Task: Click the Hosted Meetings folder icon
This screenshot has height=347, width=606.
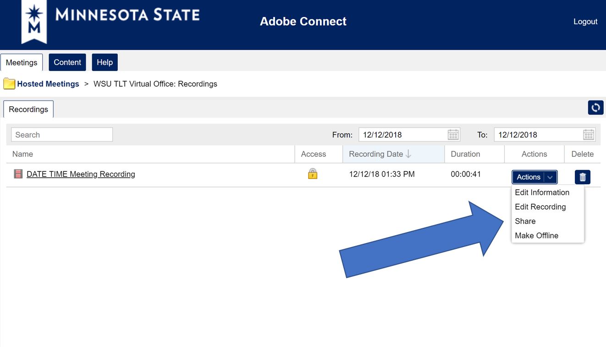Action: click(x=9, y=84)
